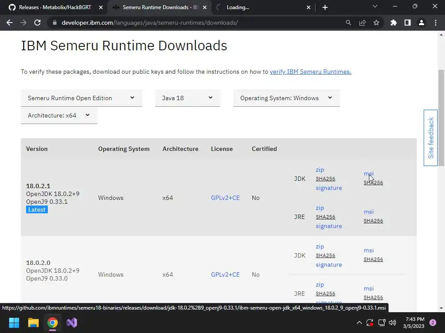
Task: Switch to Releases Metabolix/HackBGRT tab
Action: coord(55,7)
